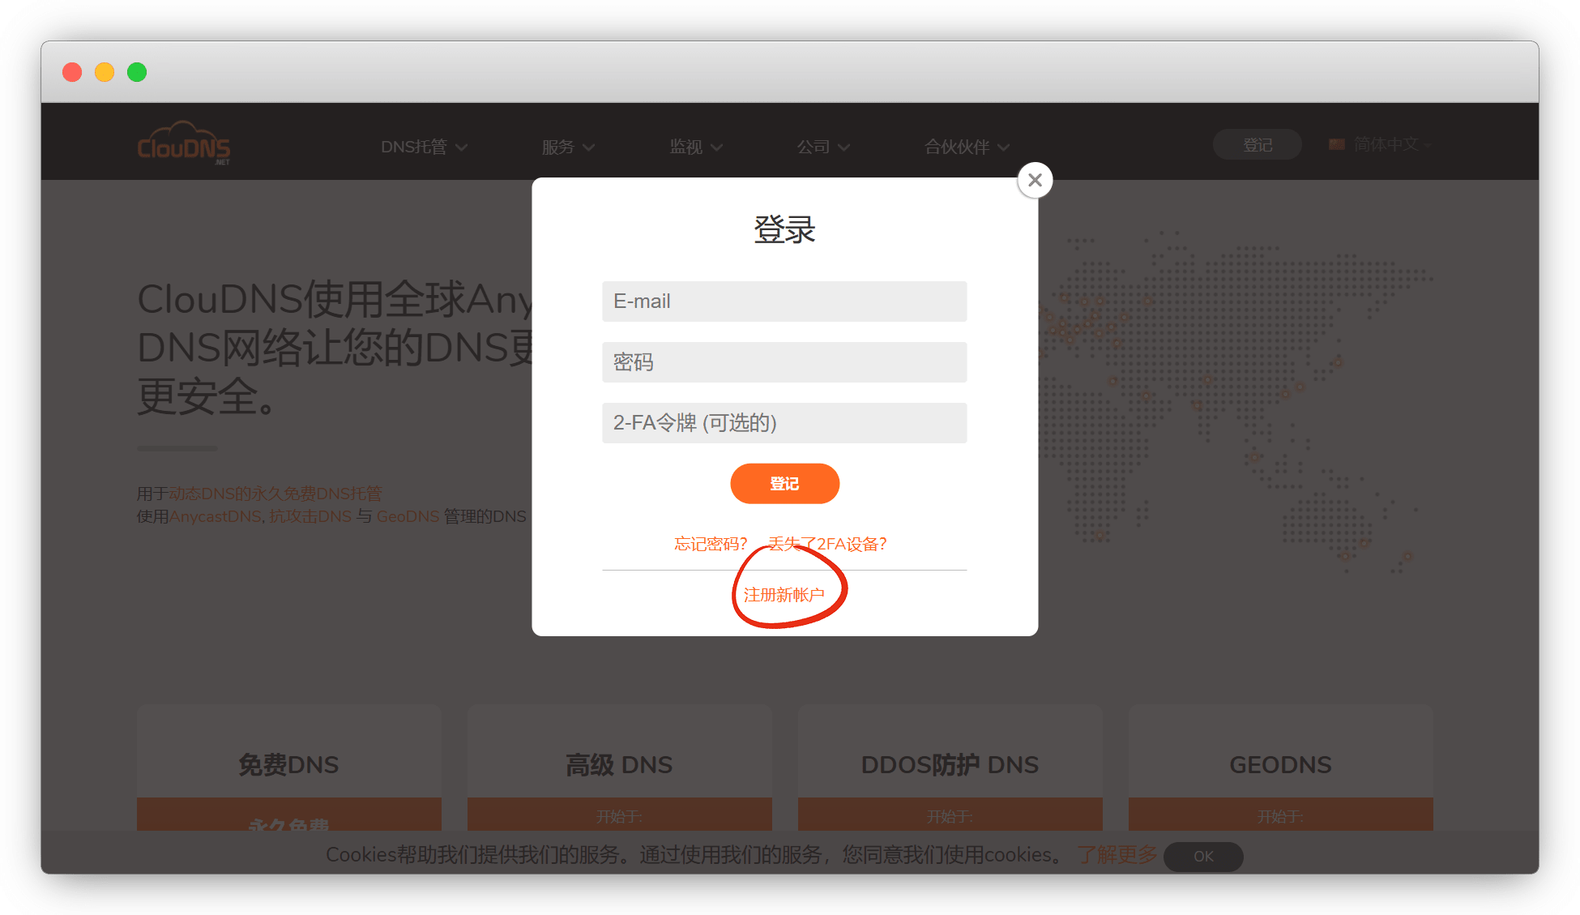Click the ClouDNS logo
1580x915 pixels.
pyautogui.click(x=184, y=143)
